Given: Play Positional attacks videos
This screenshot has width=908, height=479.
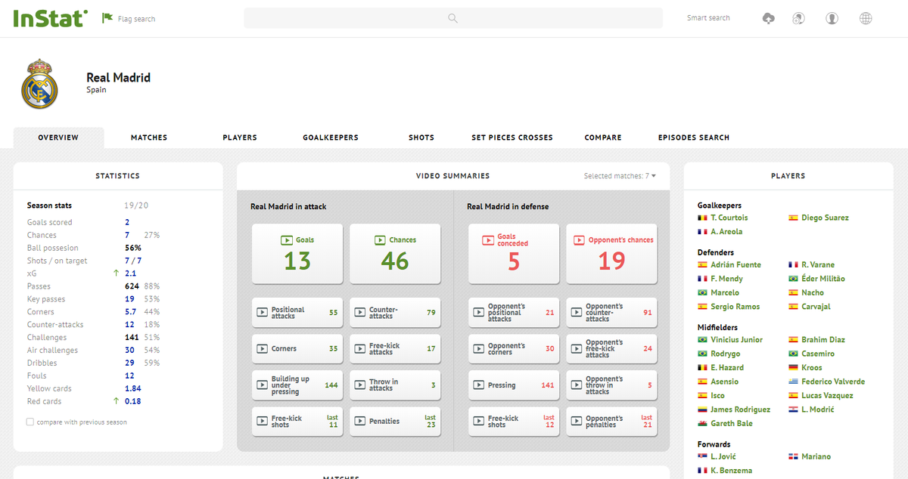Looking at the screenshot, I should click(297, 312).
